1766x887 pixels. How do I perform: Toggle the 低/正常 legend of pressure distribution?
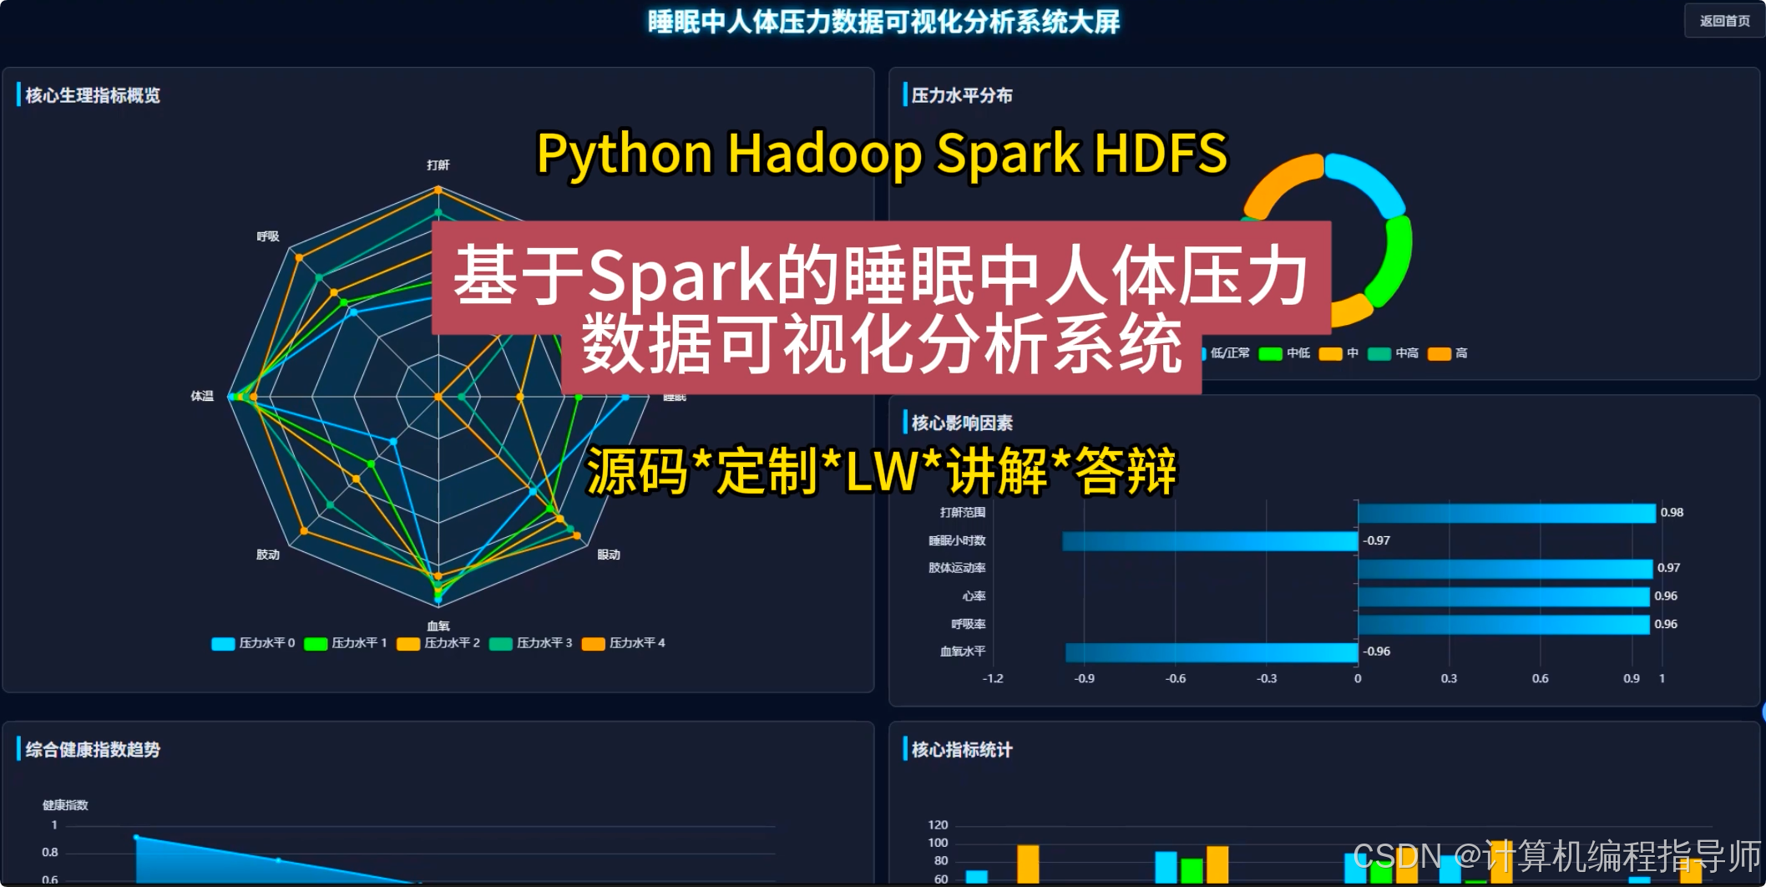1226,353
